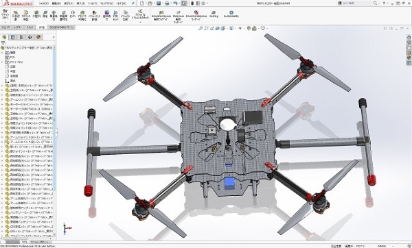412x248 pixels.
Task: Click the Print icon in the top toolbar
Action: (167, 3)
